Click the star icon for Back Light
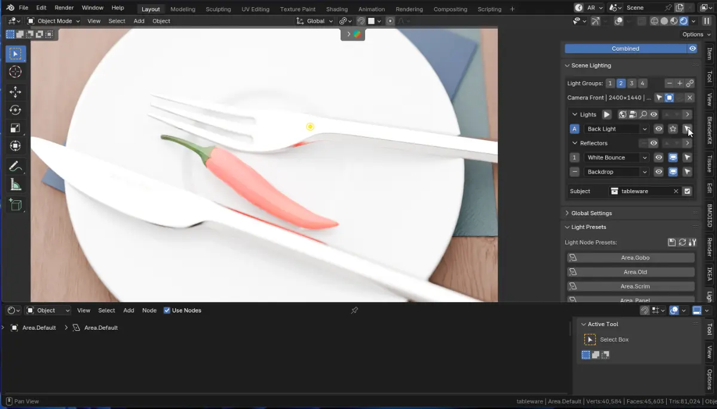The width and height of the screenshot is (717, 409). (673, 129)
